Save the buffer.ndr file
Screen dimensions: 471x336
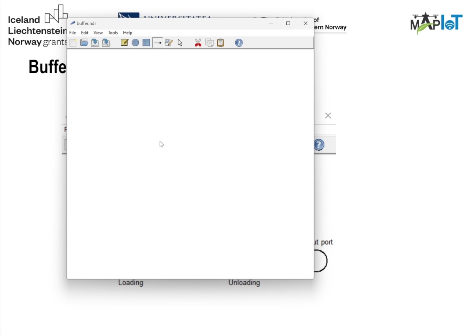pos(95,43)
